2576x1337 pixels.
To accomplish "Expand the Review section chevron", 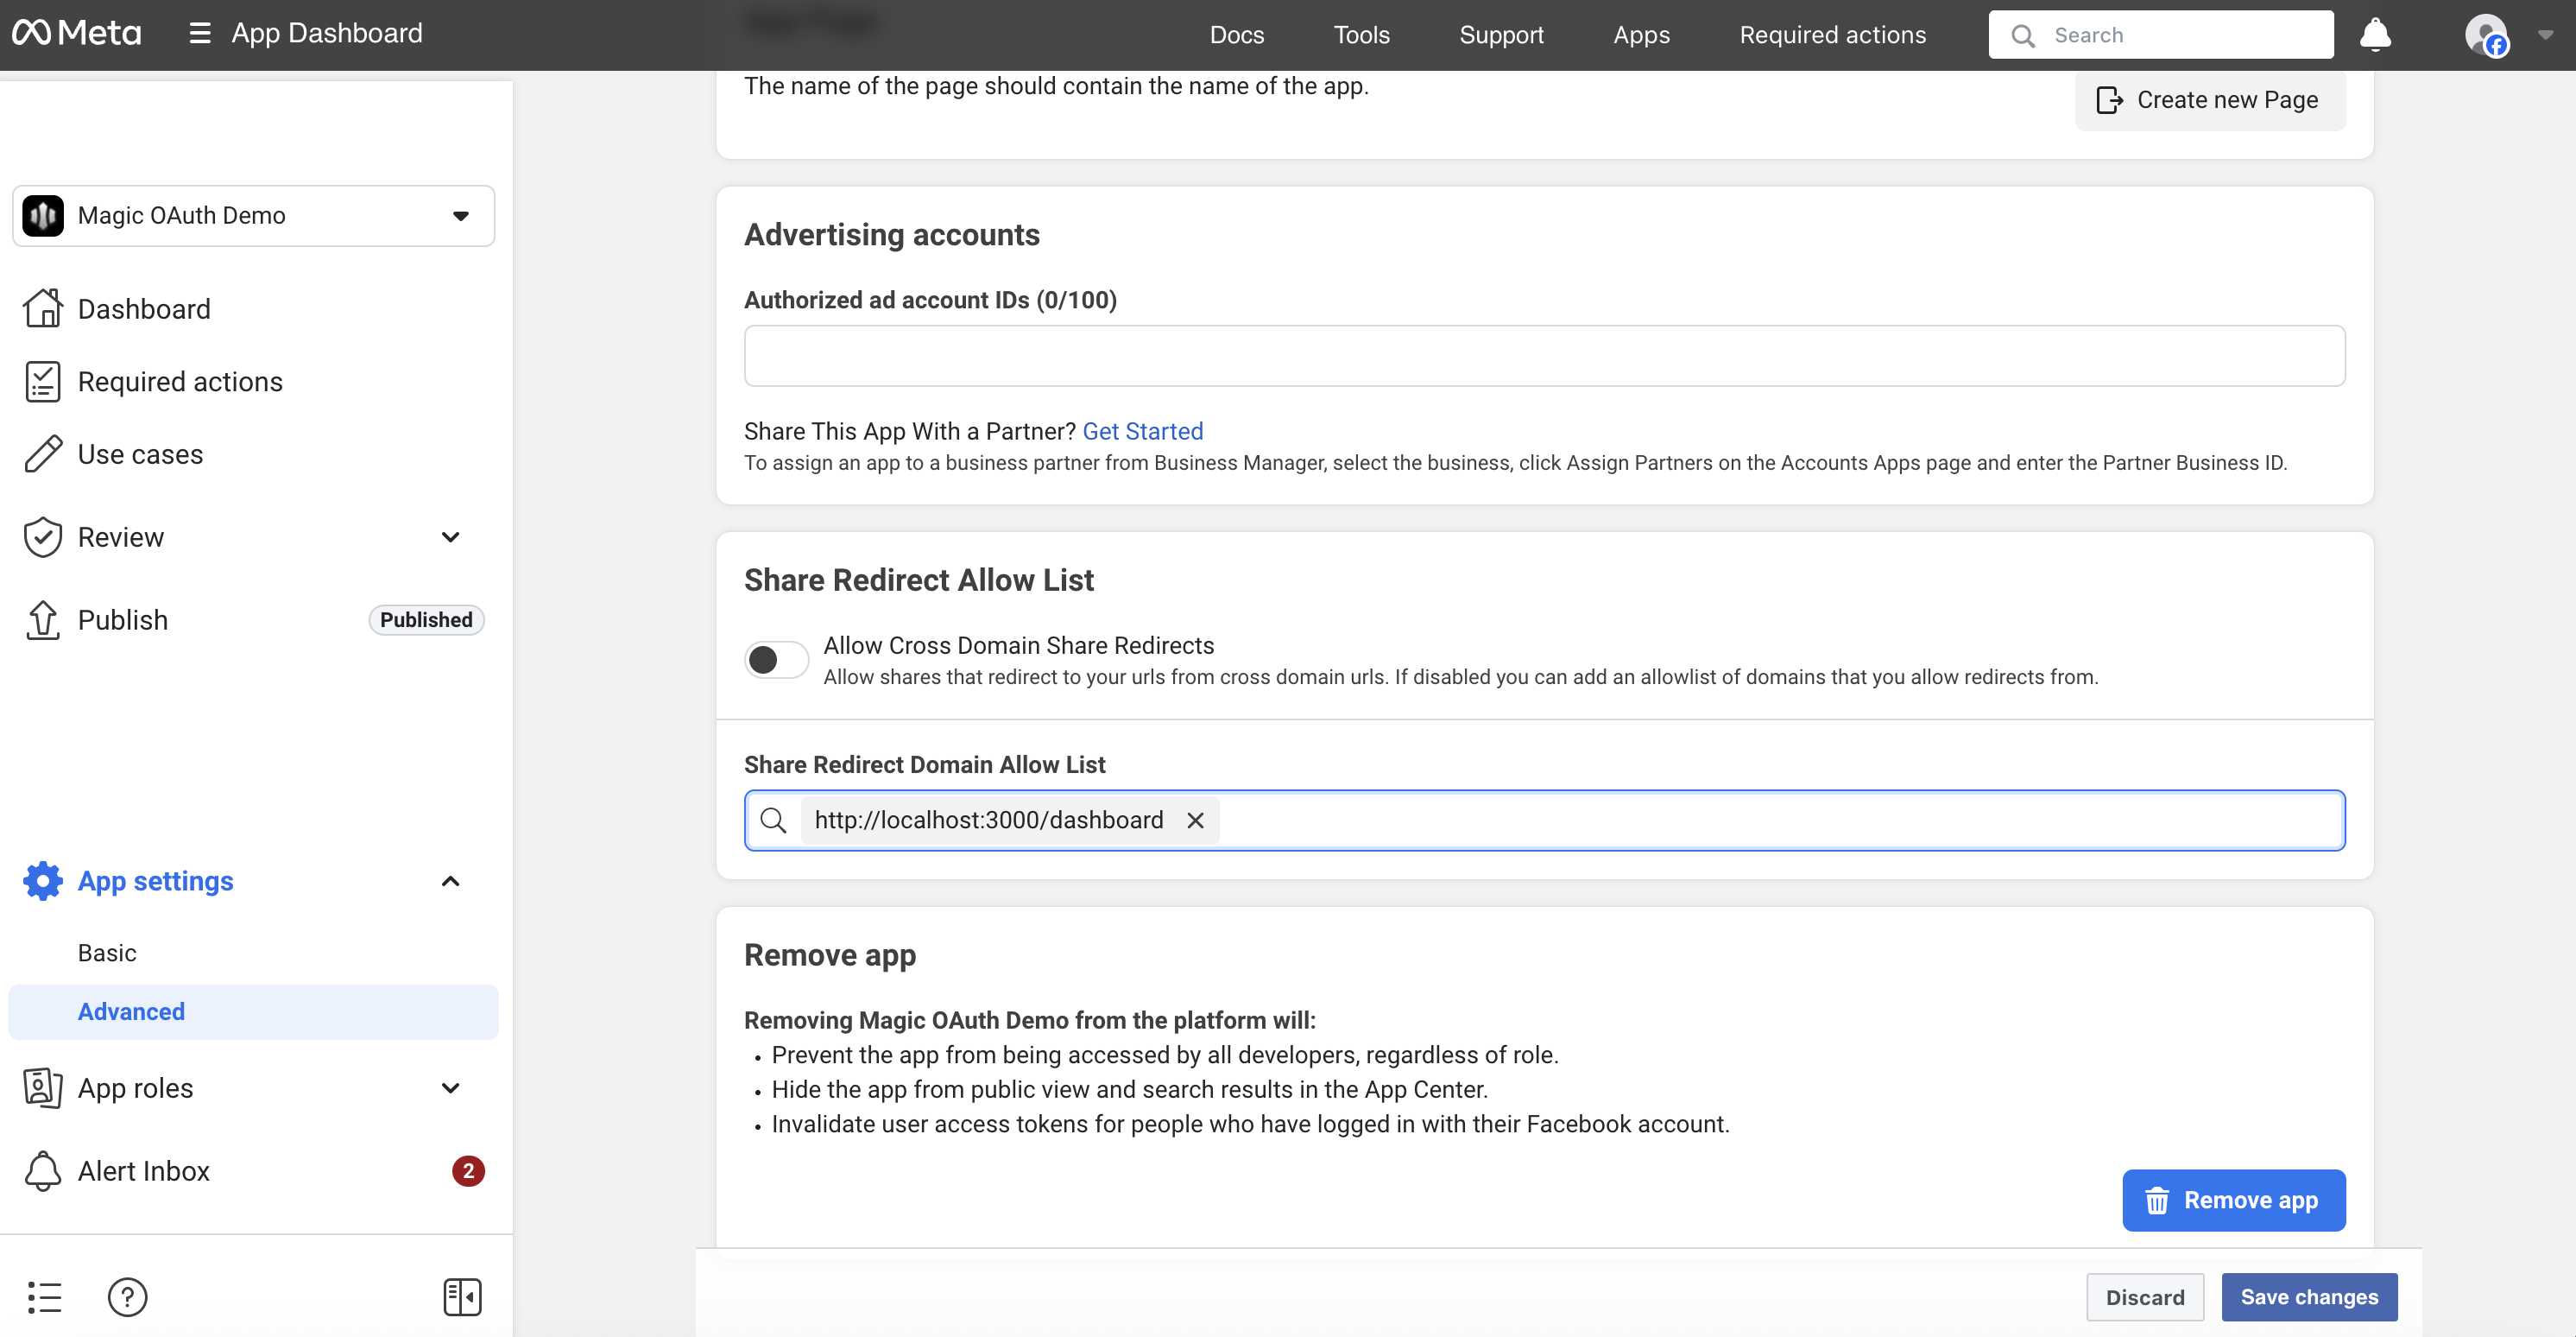I will click(x=450, y=537).
